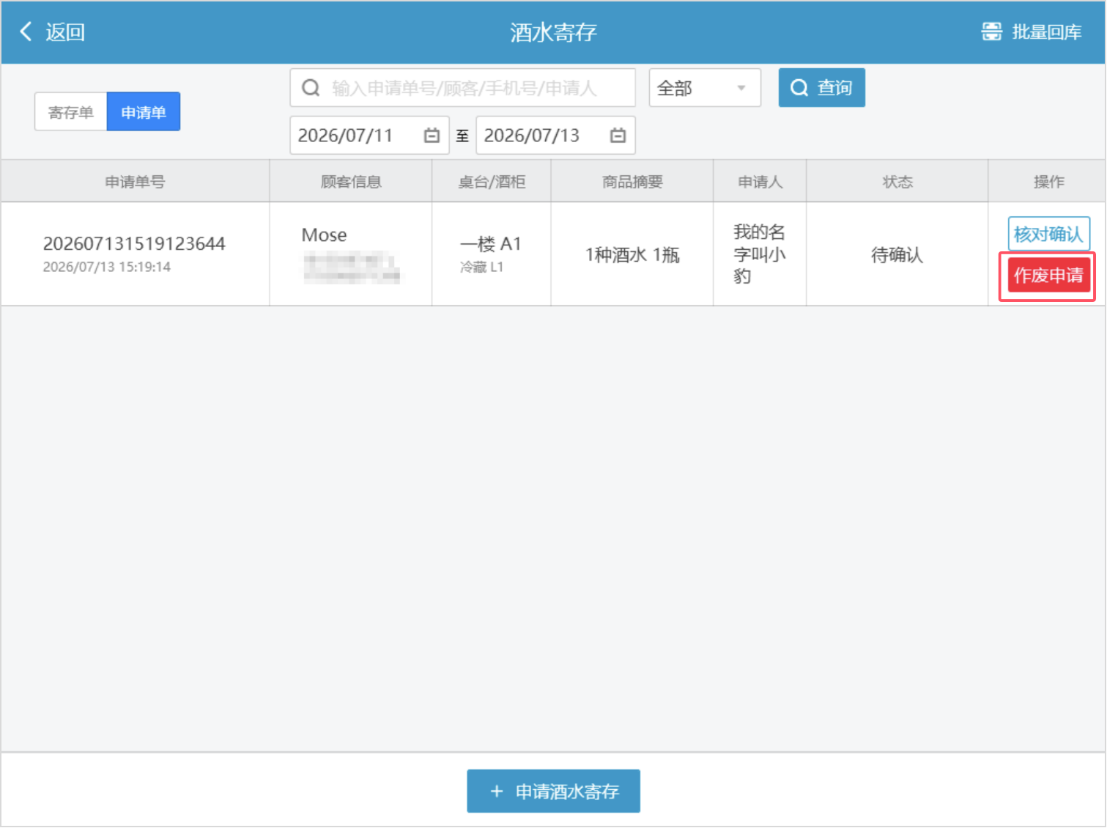Click the status text 待确认

coord(897,255)
